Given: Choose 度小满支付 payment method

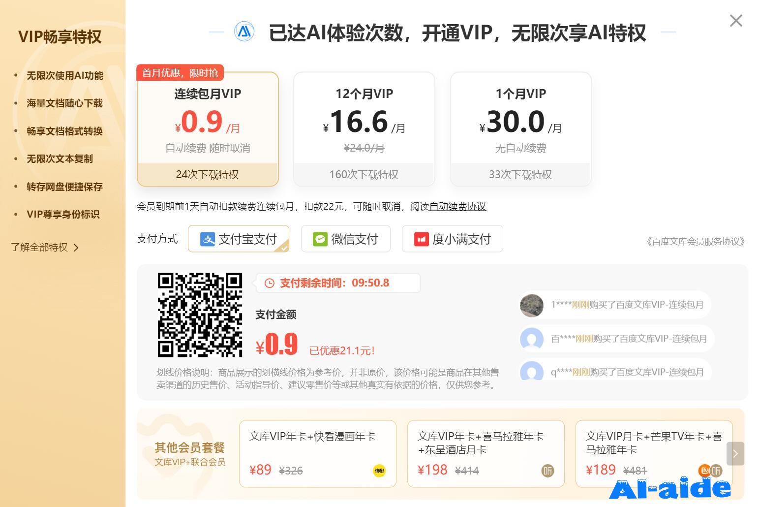Looking at the screenshot, I should pos(453,239).
